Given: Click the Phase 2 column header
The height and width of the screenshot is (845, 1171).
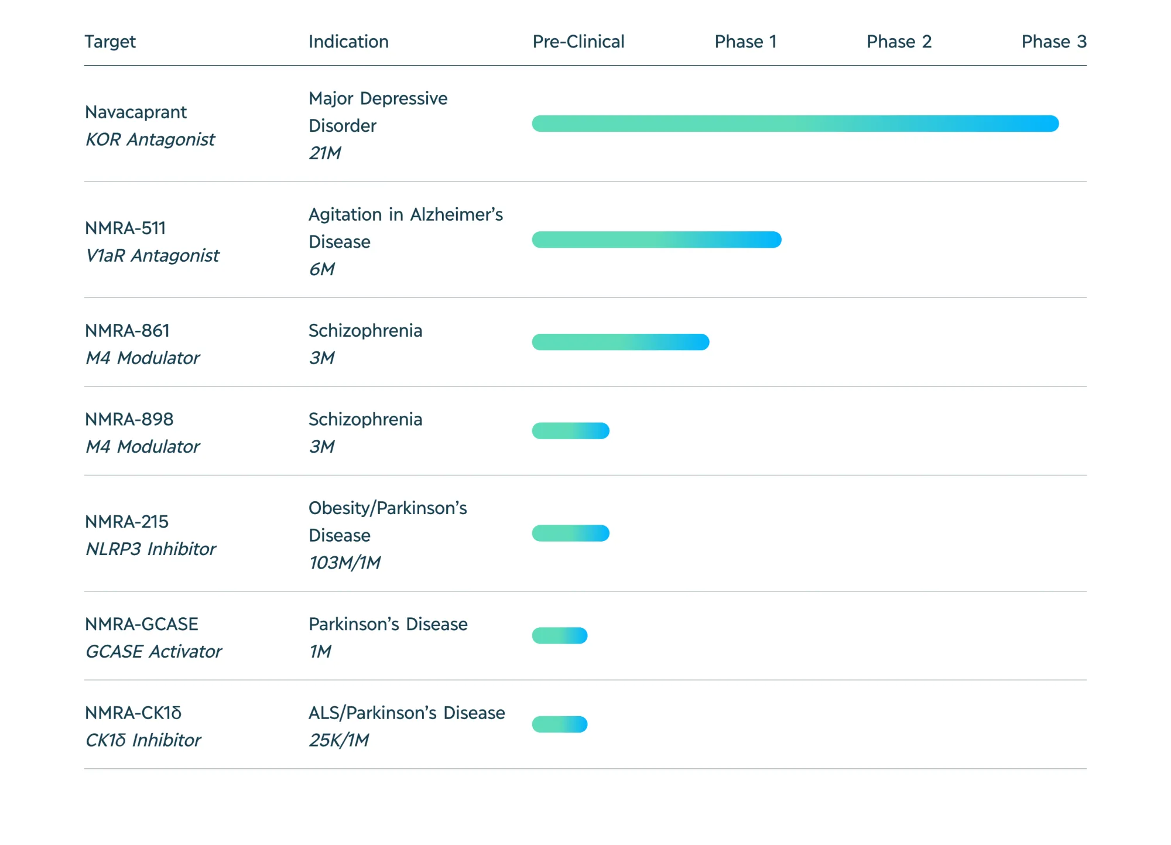Looking at the screenshot, I should [x=899, y=42].
